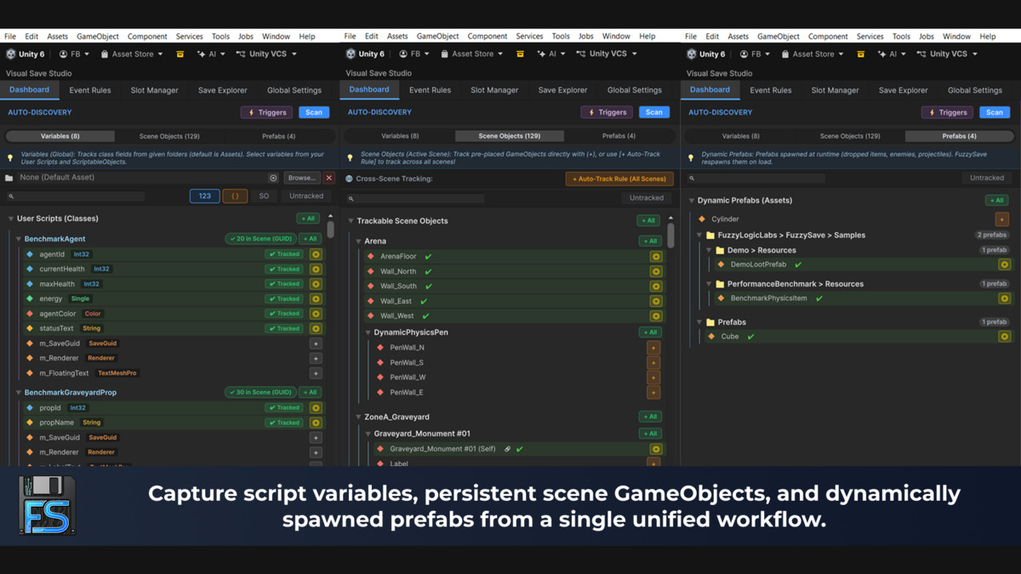Open settings icon on Wall_North row

click(655, 271)
